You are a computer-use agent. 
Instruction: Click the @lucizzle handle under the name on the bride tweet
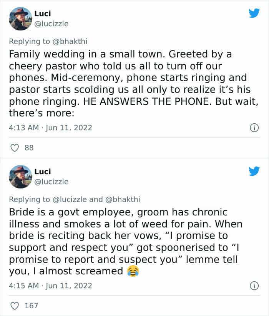click(x=51, y=182)
